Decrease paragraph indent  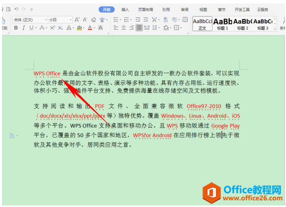tap(138, 19)
